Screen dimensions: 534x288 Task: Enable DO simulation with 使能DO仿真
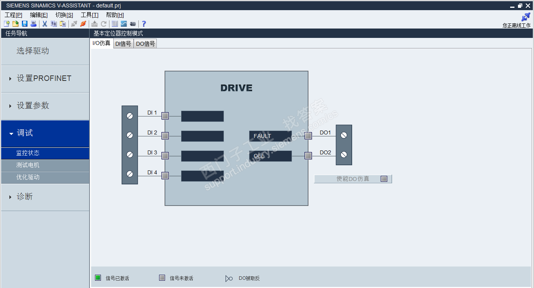353,179
